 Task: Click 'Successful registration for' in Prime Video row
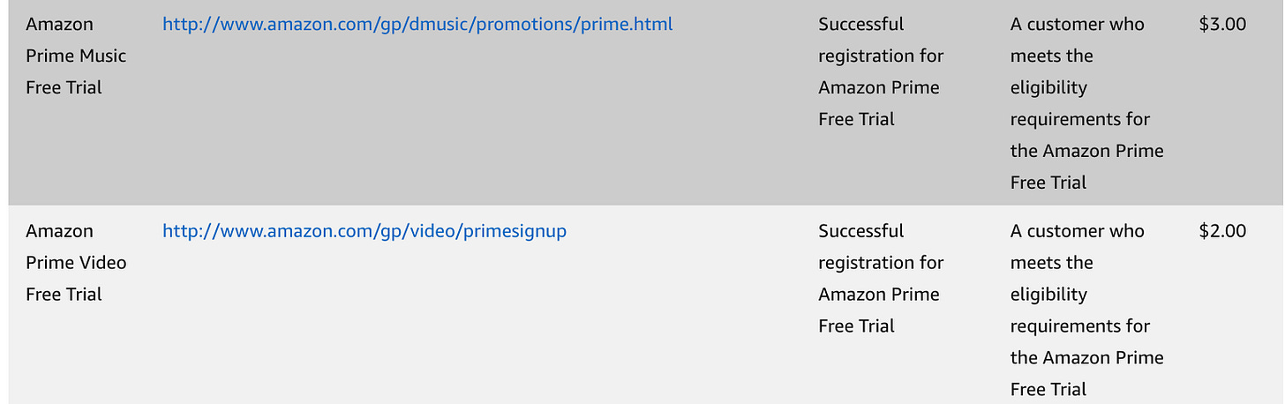coord(881,246)
